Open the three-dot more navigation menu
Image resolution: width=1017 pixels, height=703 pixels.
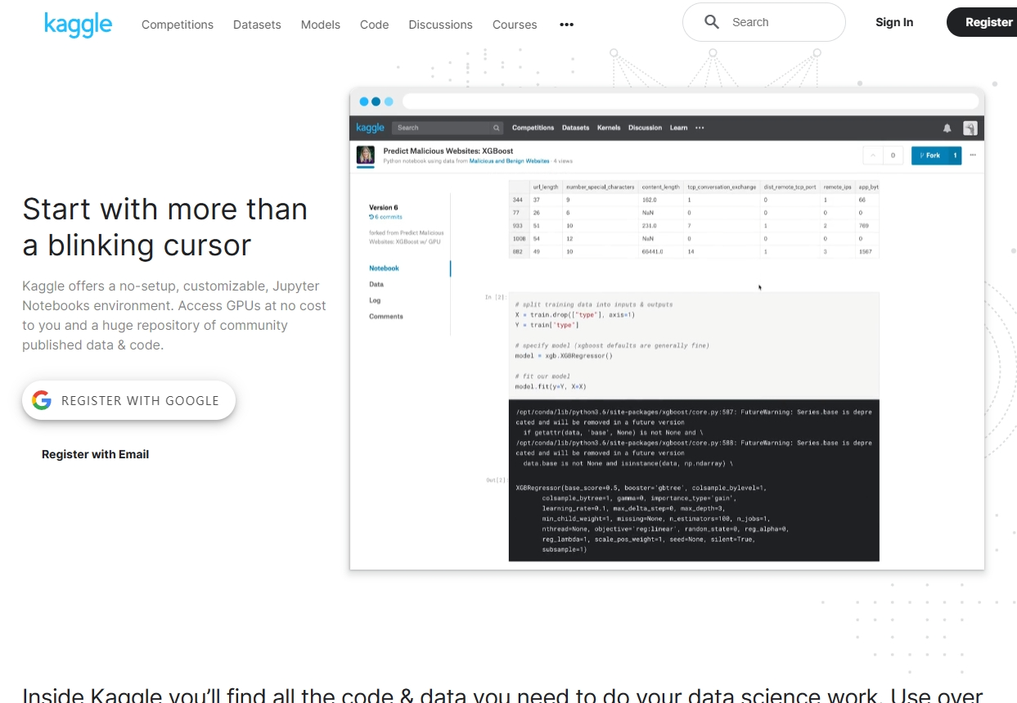tap(566, 25)
